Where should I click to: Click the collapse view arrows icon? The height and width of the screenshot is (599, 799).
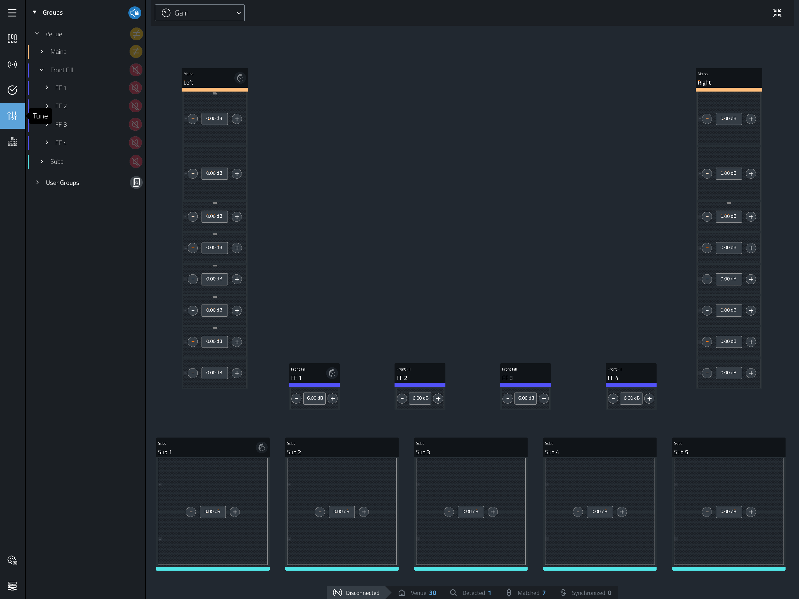click(777, 13)
